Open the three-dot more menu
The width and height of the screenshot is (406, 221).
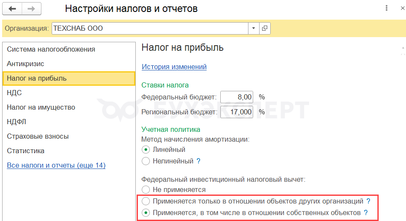387,8
